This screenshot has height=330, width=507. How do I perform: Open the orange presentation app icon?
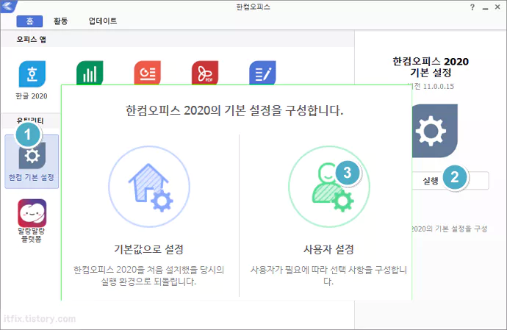click(148, 73)
